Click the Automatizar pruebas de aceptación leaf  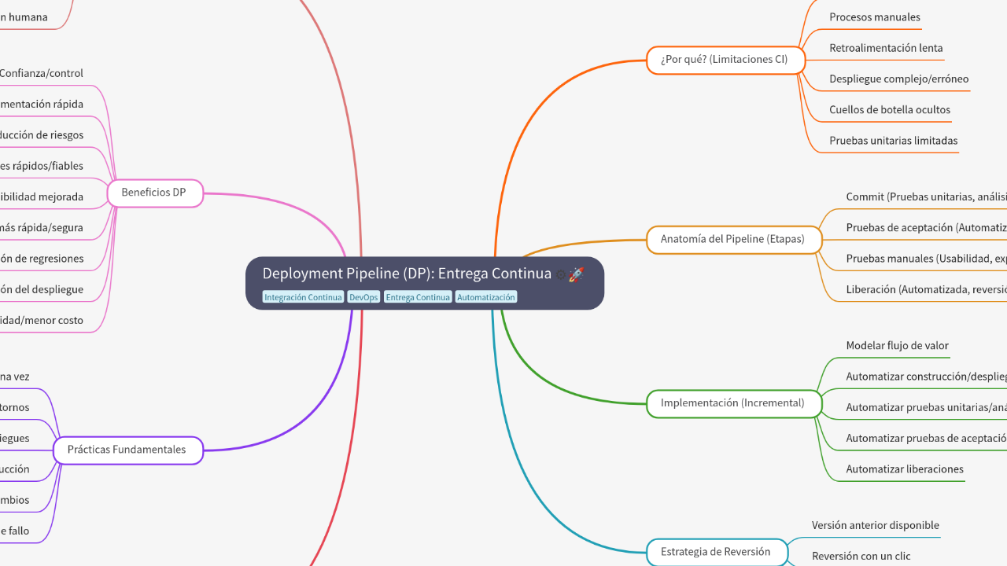(x=926, y=439)
